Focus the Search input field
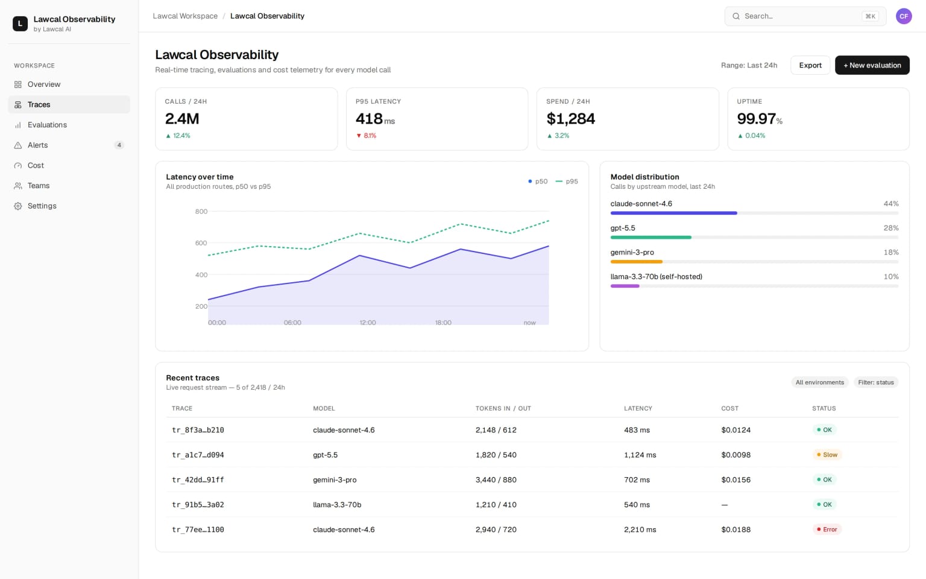Viewport: 926px width, 579px height. click(805, 16)
